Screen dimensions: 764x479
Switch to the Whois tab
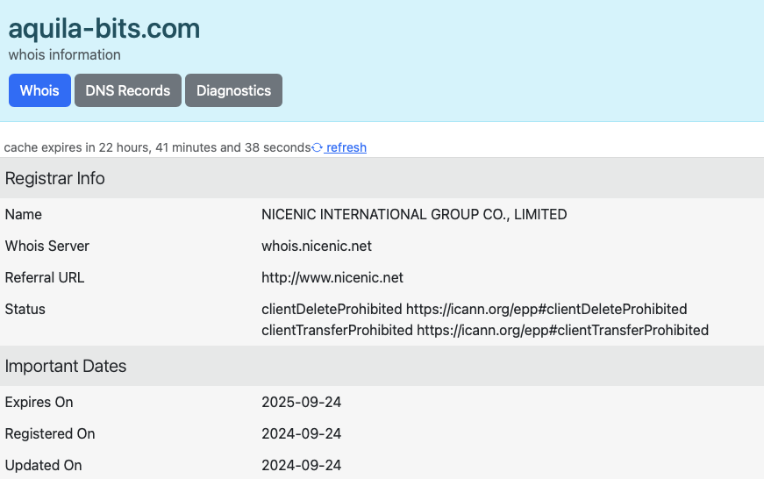pos(39,90)
